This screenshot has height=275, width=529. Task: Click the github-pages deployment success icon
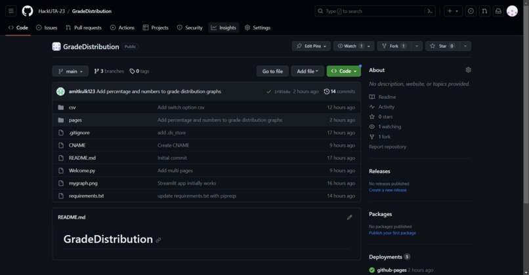371,270
